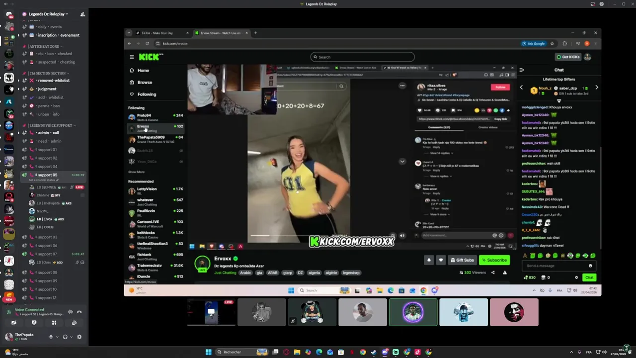Click Show More under Following
Viewport: 636px width, 358px height.
point(137,172)
